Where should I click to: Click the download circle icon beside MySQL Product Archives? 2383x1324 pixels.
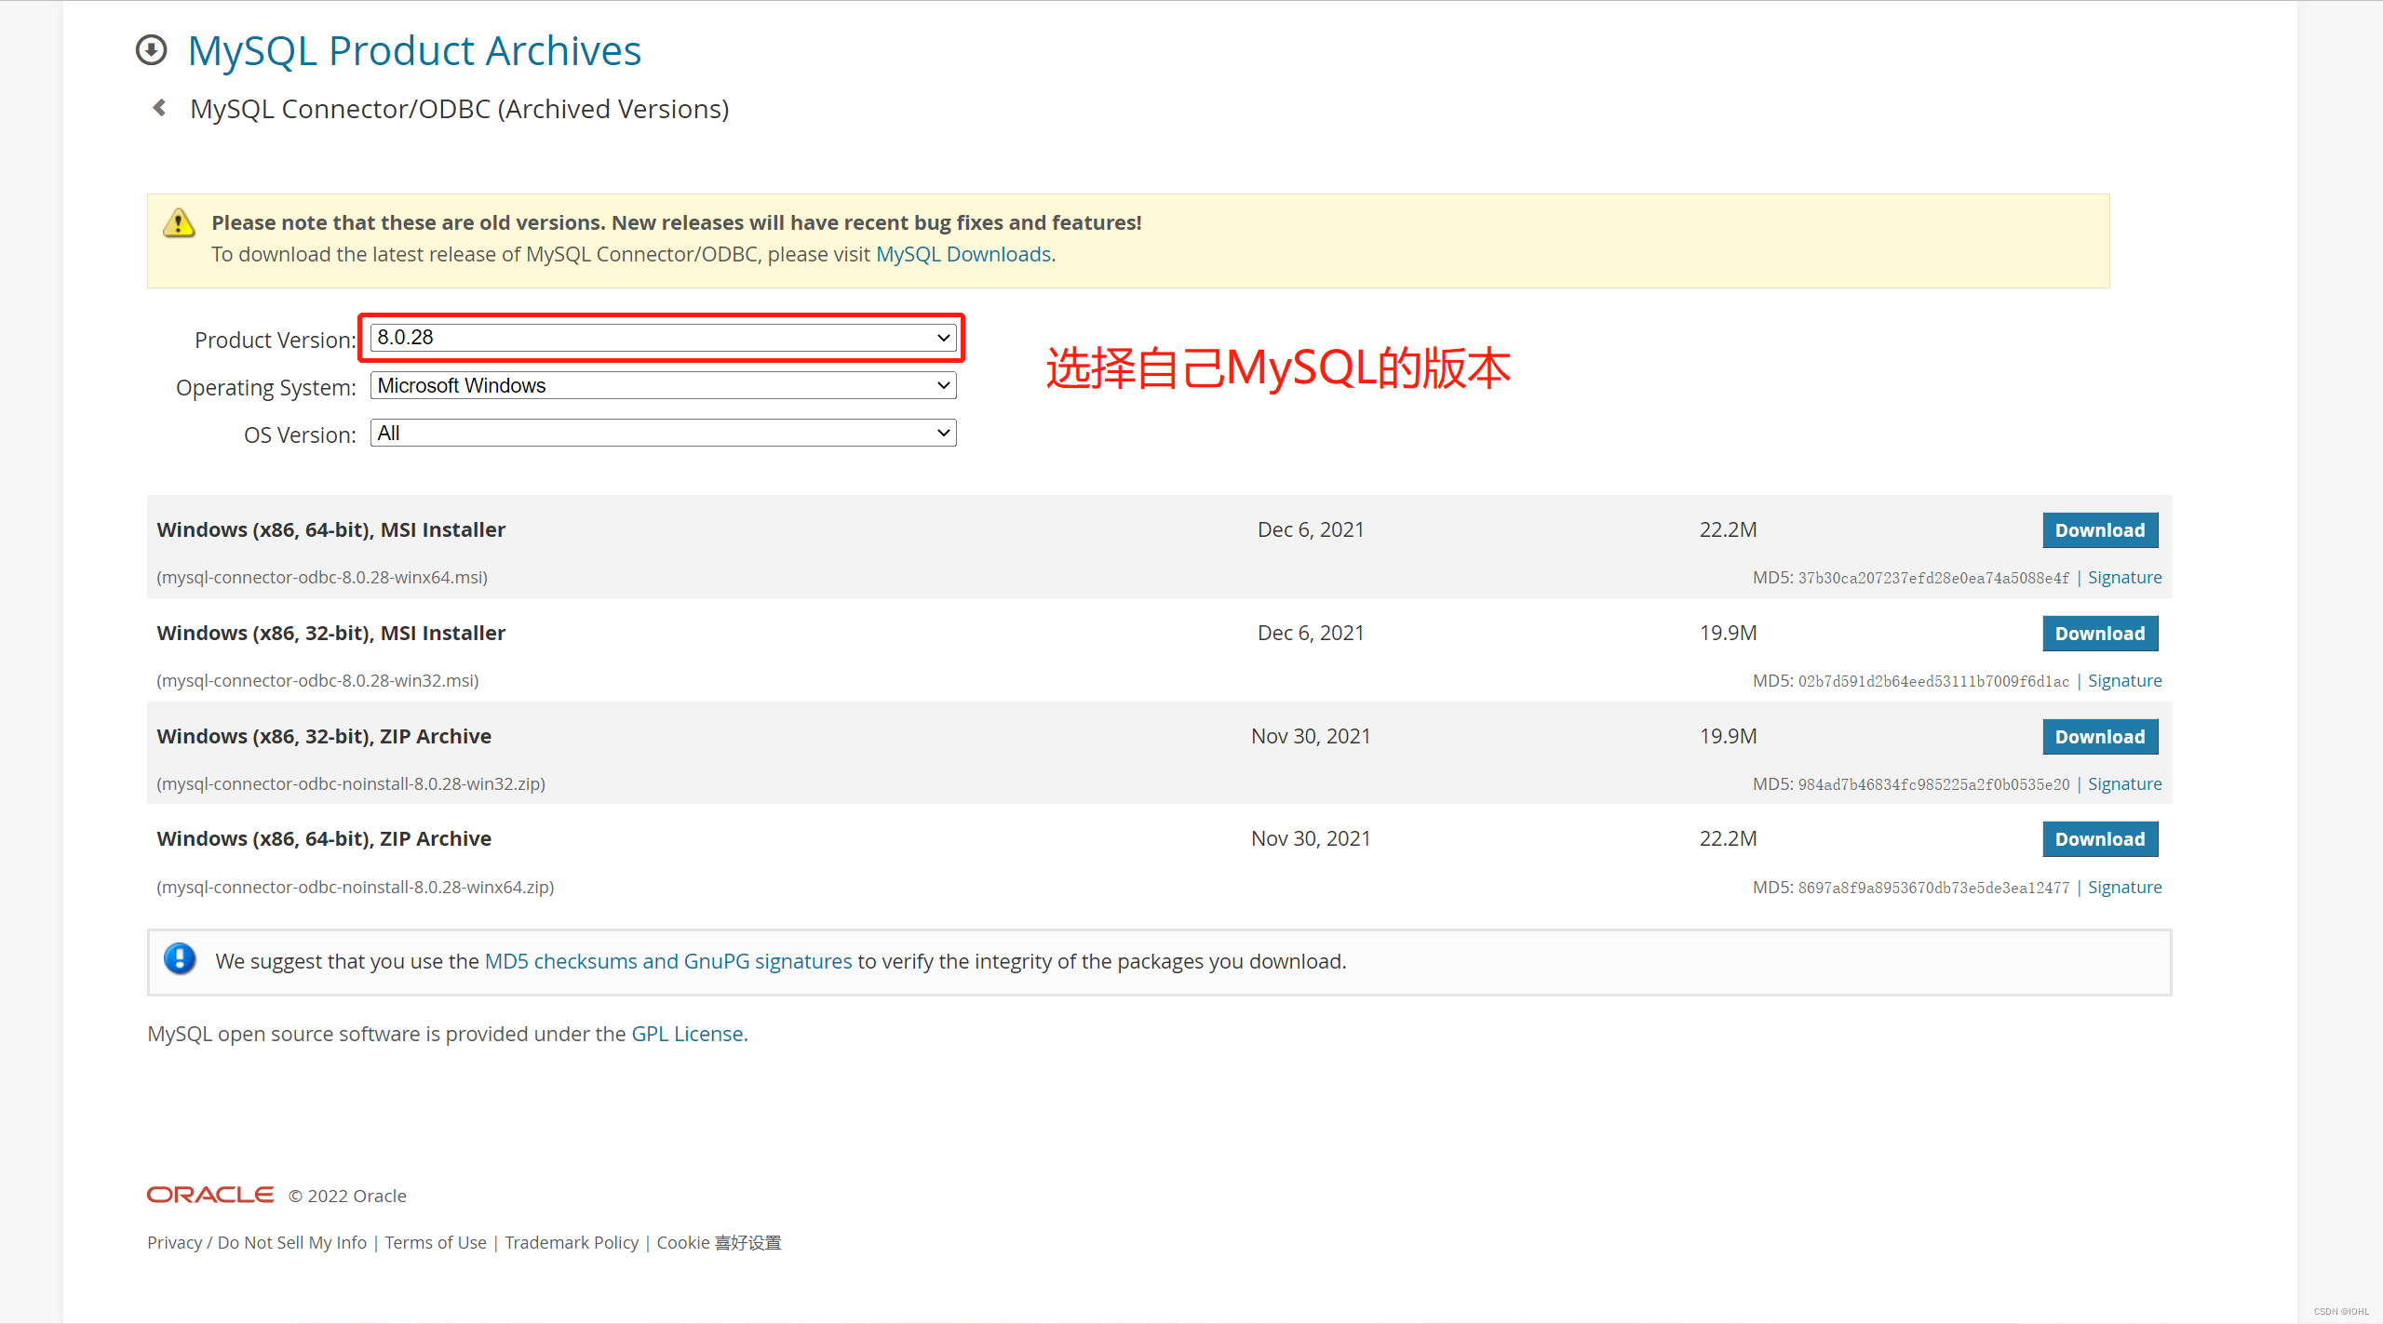(x=151, y=50)
